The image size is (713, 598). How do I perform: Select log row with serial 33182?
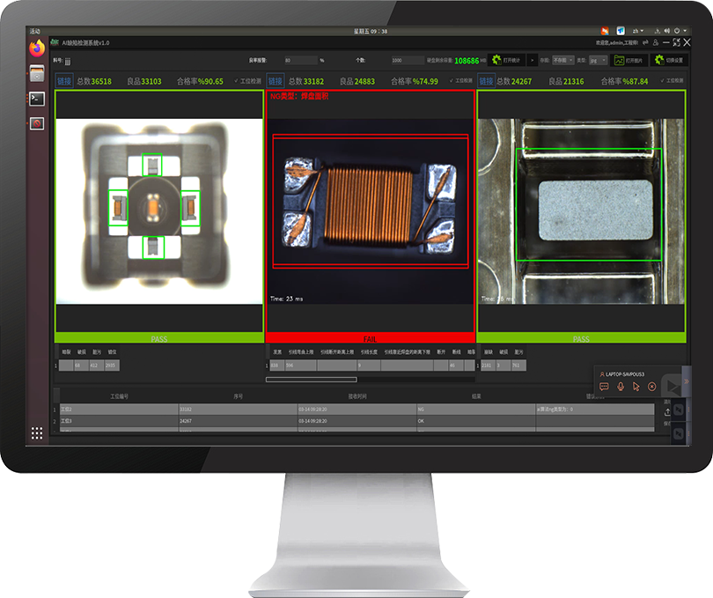(x=357, y=410)
